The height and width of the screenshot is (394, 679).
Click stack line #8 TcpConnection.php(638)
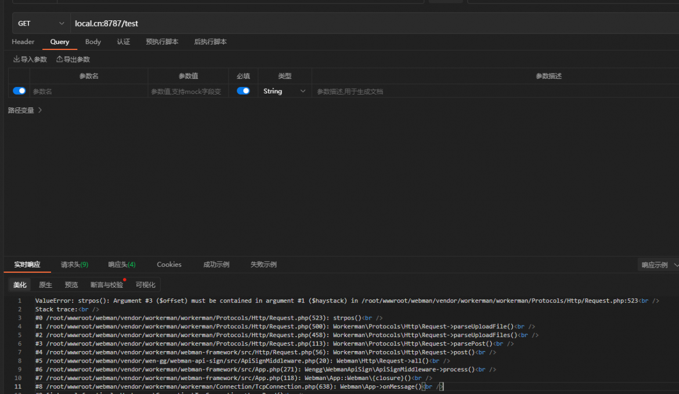point(240,386)
